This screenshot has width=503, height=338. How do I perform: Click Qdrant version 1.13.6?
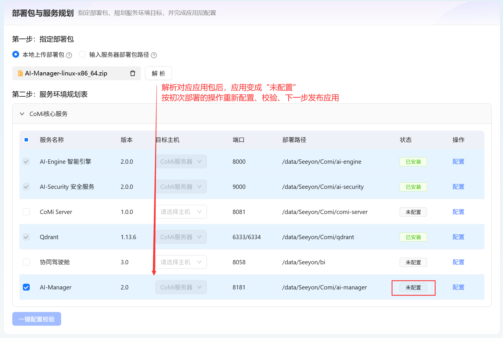pos(128,237)
